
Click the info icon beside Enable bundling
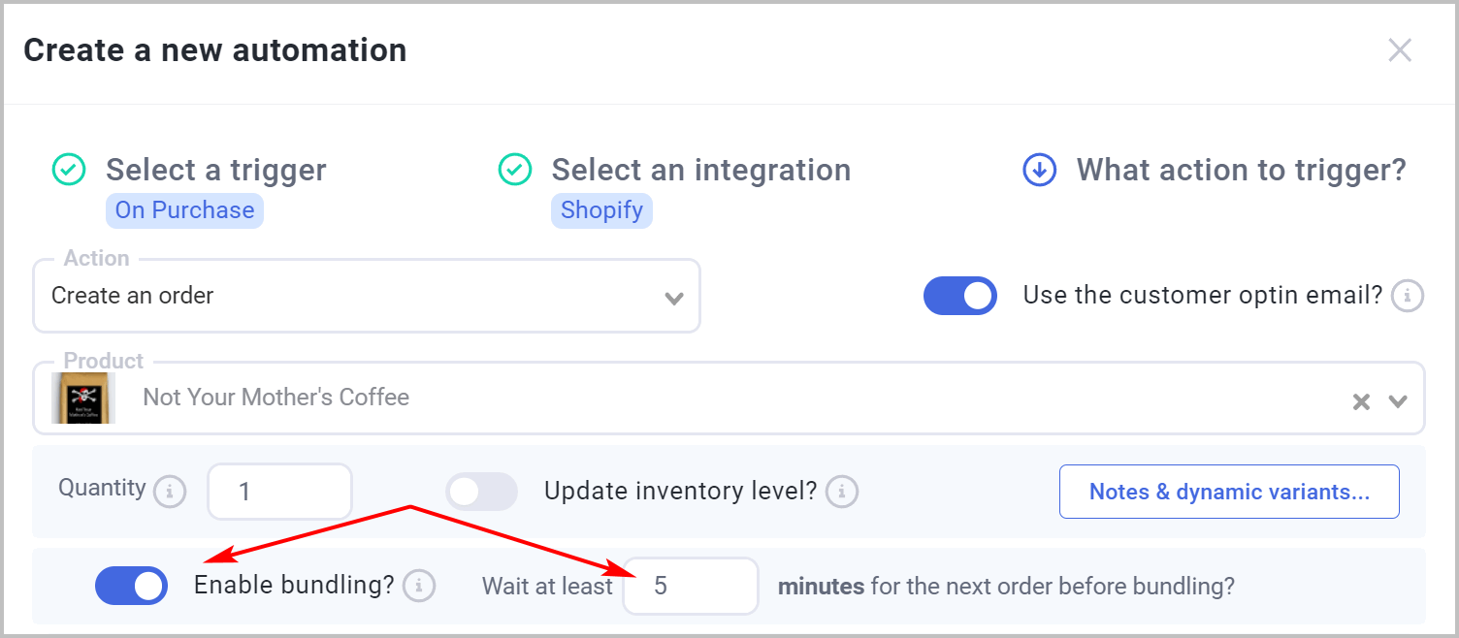(x=419, y=586)
